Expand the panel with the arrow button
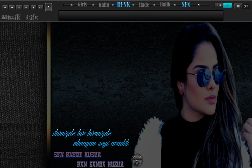252x168 pixels. tap(48, 7)
